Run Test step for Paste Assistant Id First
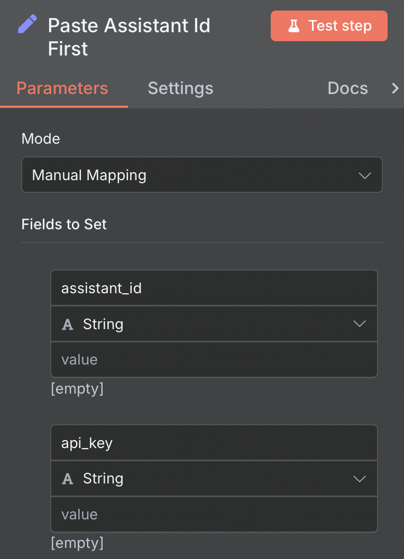The image size is (404, 559). [x=329, y=25]
